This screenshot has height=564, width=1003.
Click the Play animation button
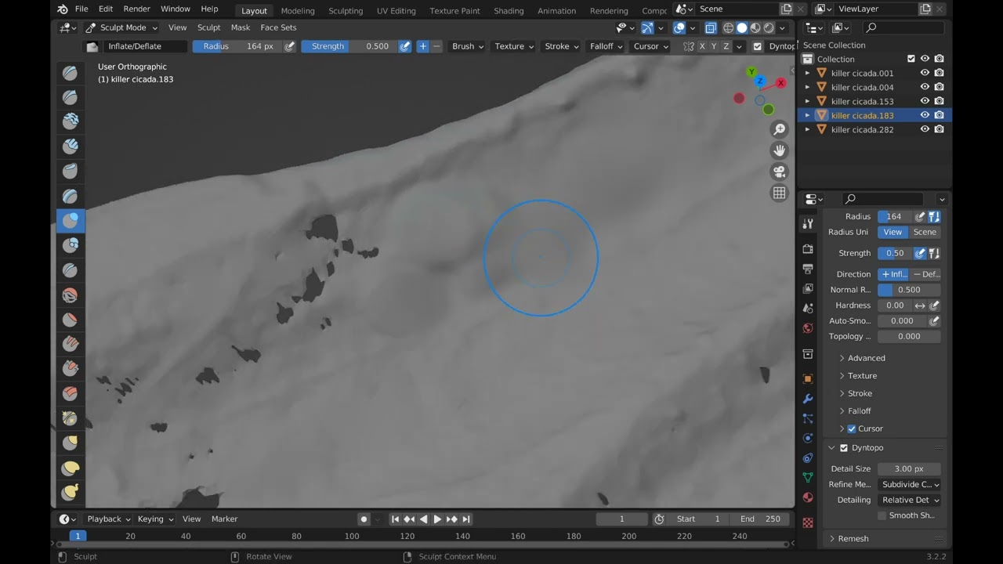(x=437, y=519)
